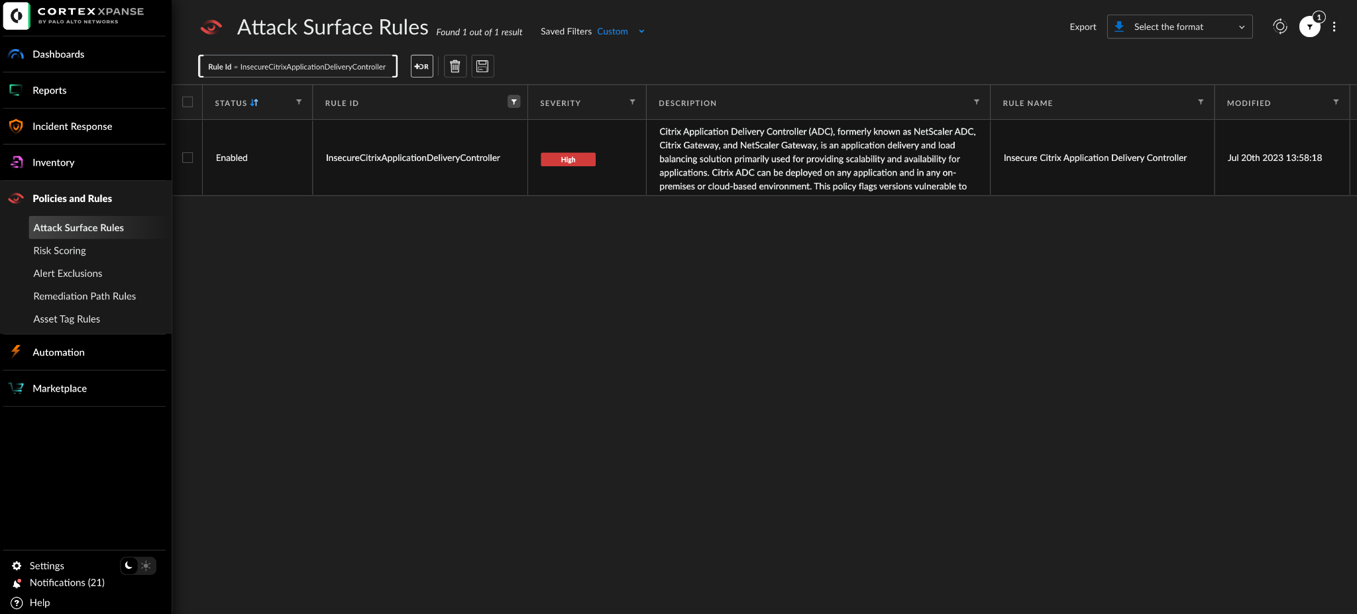
Task: Open Remediation Path Rules page
Action: pyautogui.click(x=84, y=296)
